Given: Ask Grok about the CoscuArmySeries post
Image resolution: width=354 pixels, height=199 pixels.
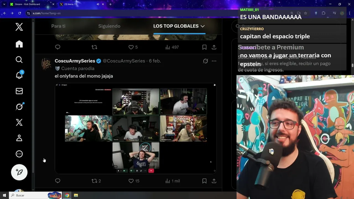Looking at the screenshot, I should click(205, 61).
